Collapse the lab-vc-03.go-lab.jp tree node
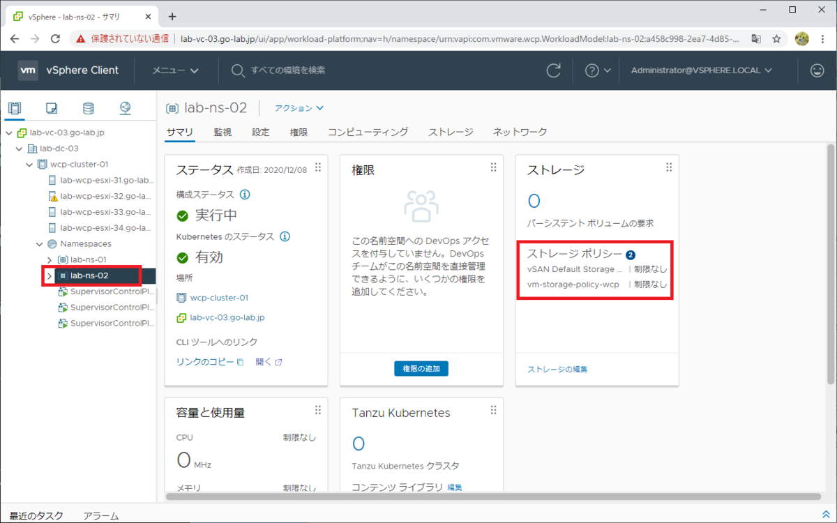This screenshot has height=523, width=837. (8, 132)
